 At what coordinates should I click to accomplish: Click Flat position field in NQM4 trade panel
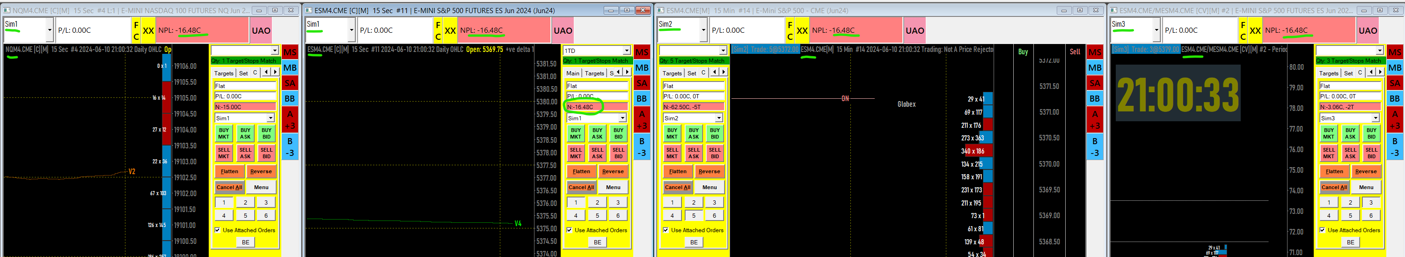(245, 86)
